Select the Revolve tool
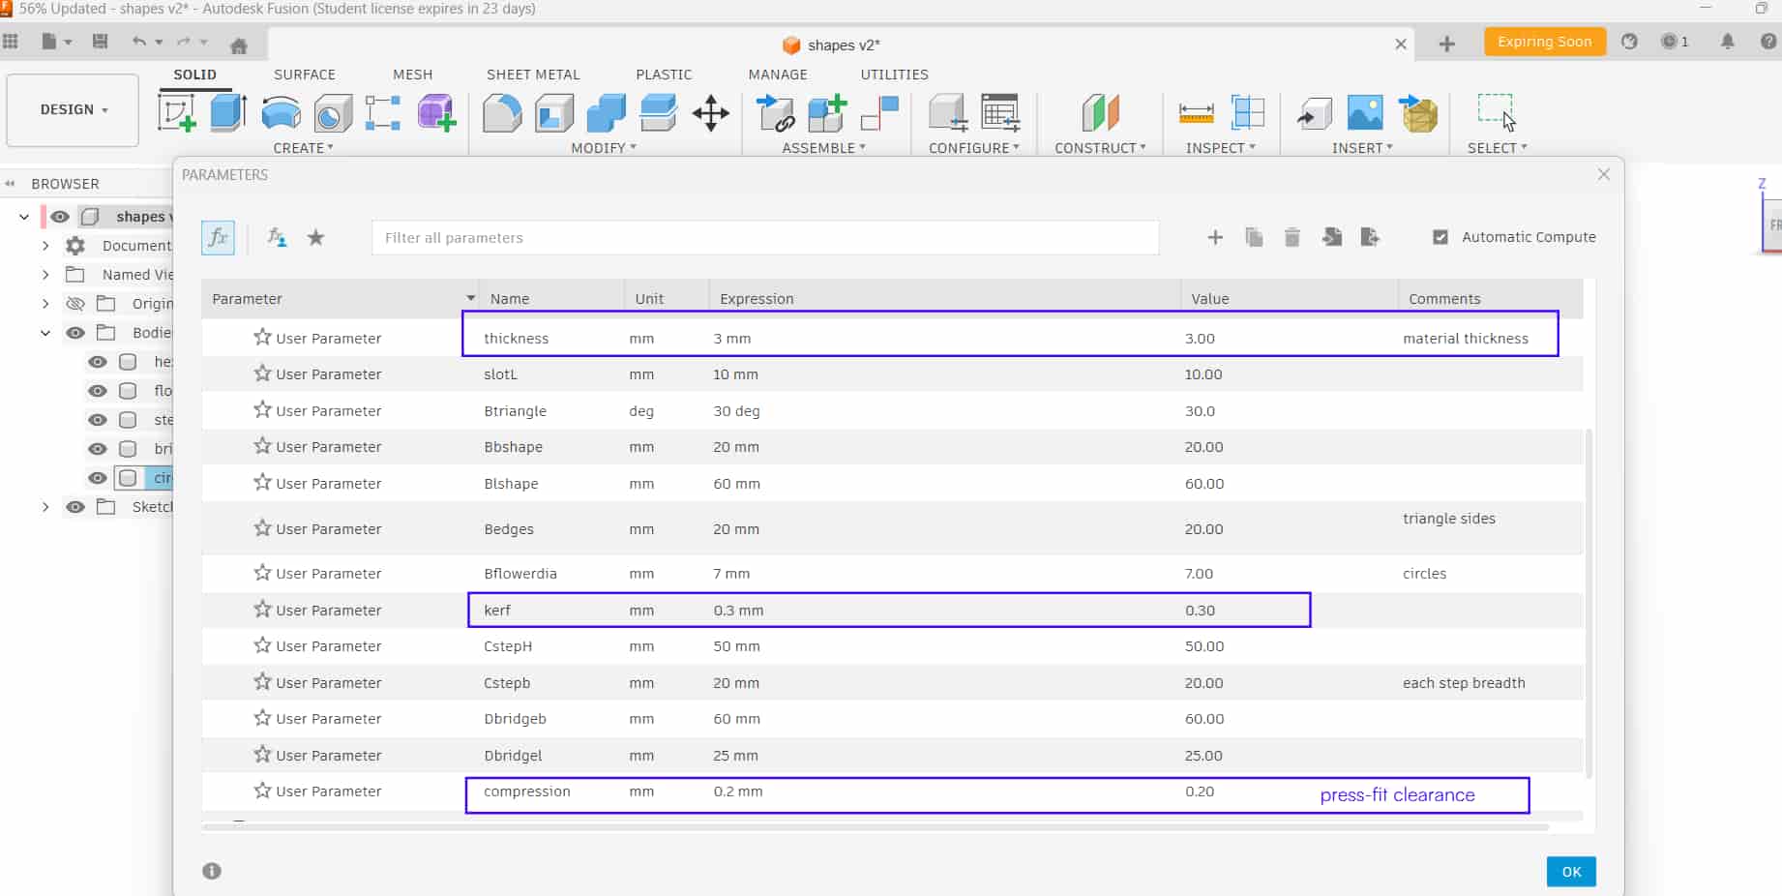This screenshot has height=896, width=1782. [281, 113]
